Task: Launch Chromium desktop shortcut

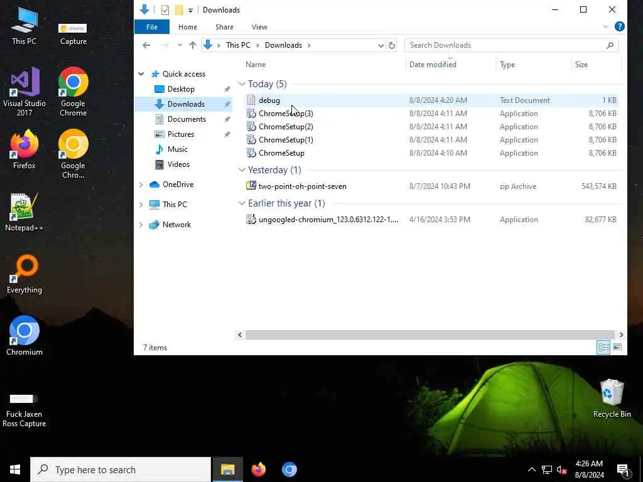Action: pos(24,335)
